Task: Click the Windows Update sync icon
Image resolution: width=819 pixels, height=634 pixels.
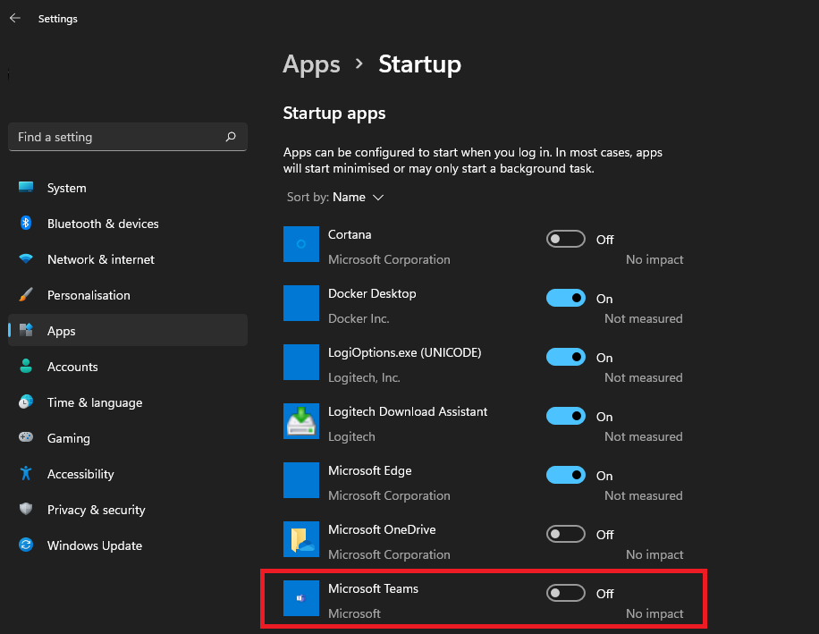Action: pos(26,545)
